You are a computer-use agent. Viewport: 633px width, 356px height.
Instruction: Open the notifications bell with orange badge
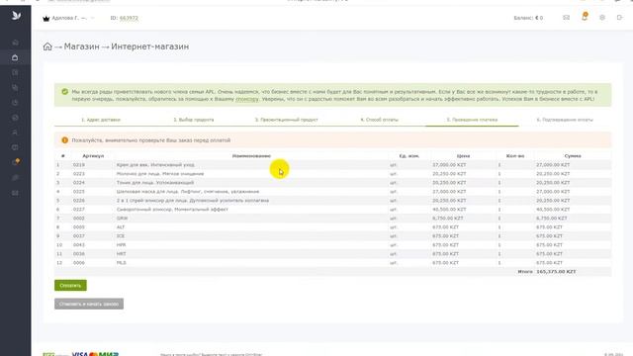click(x=585, y=17)
